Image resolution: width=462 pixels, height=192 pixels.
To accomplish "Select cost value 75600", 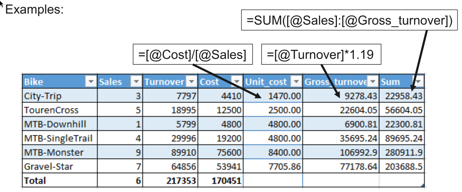I will point(220,152).
